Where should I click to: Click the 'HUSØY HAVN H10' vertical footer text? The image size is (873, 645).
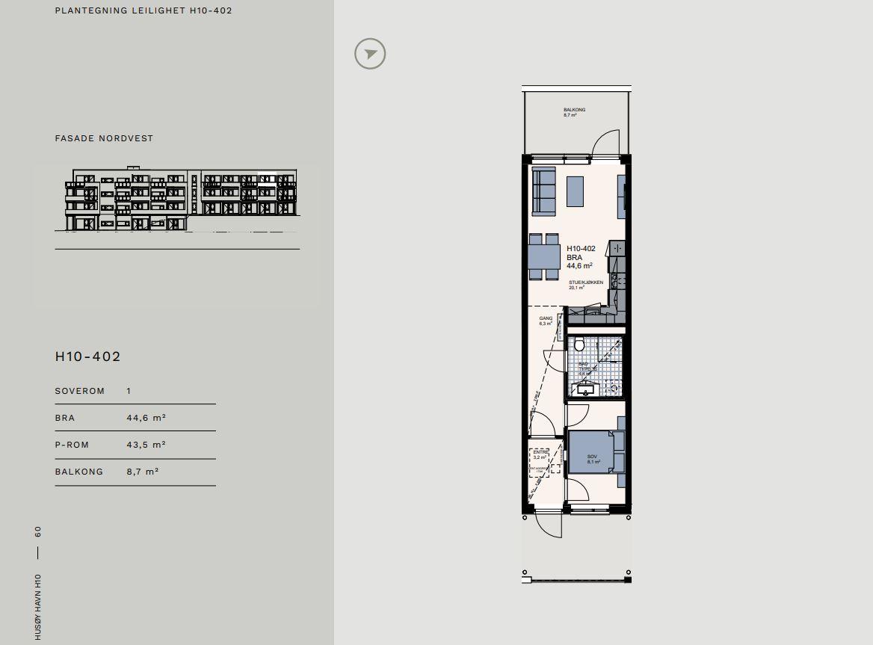point(38,607)
